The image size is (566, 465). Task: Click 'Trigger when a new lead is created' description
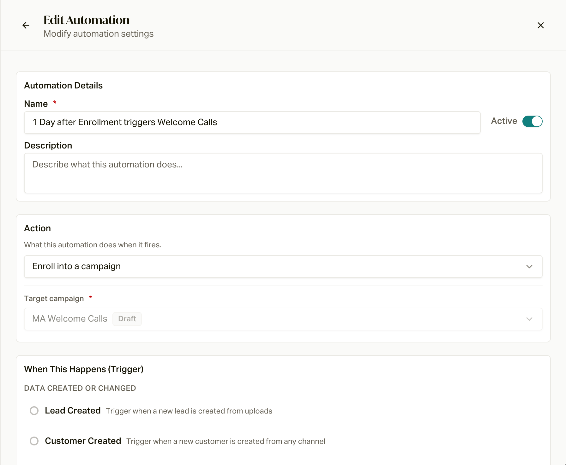click(189, 411)
